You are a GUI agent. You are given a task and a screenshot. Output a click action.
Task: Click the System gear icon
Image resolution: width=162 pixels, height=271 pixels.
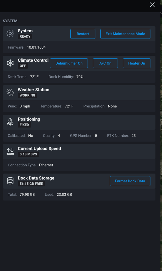(x=10, y=34)
